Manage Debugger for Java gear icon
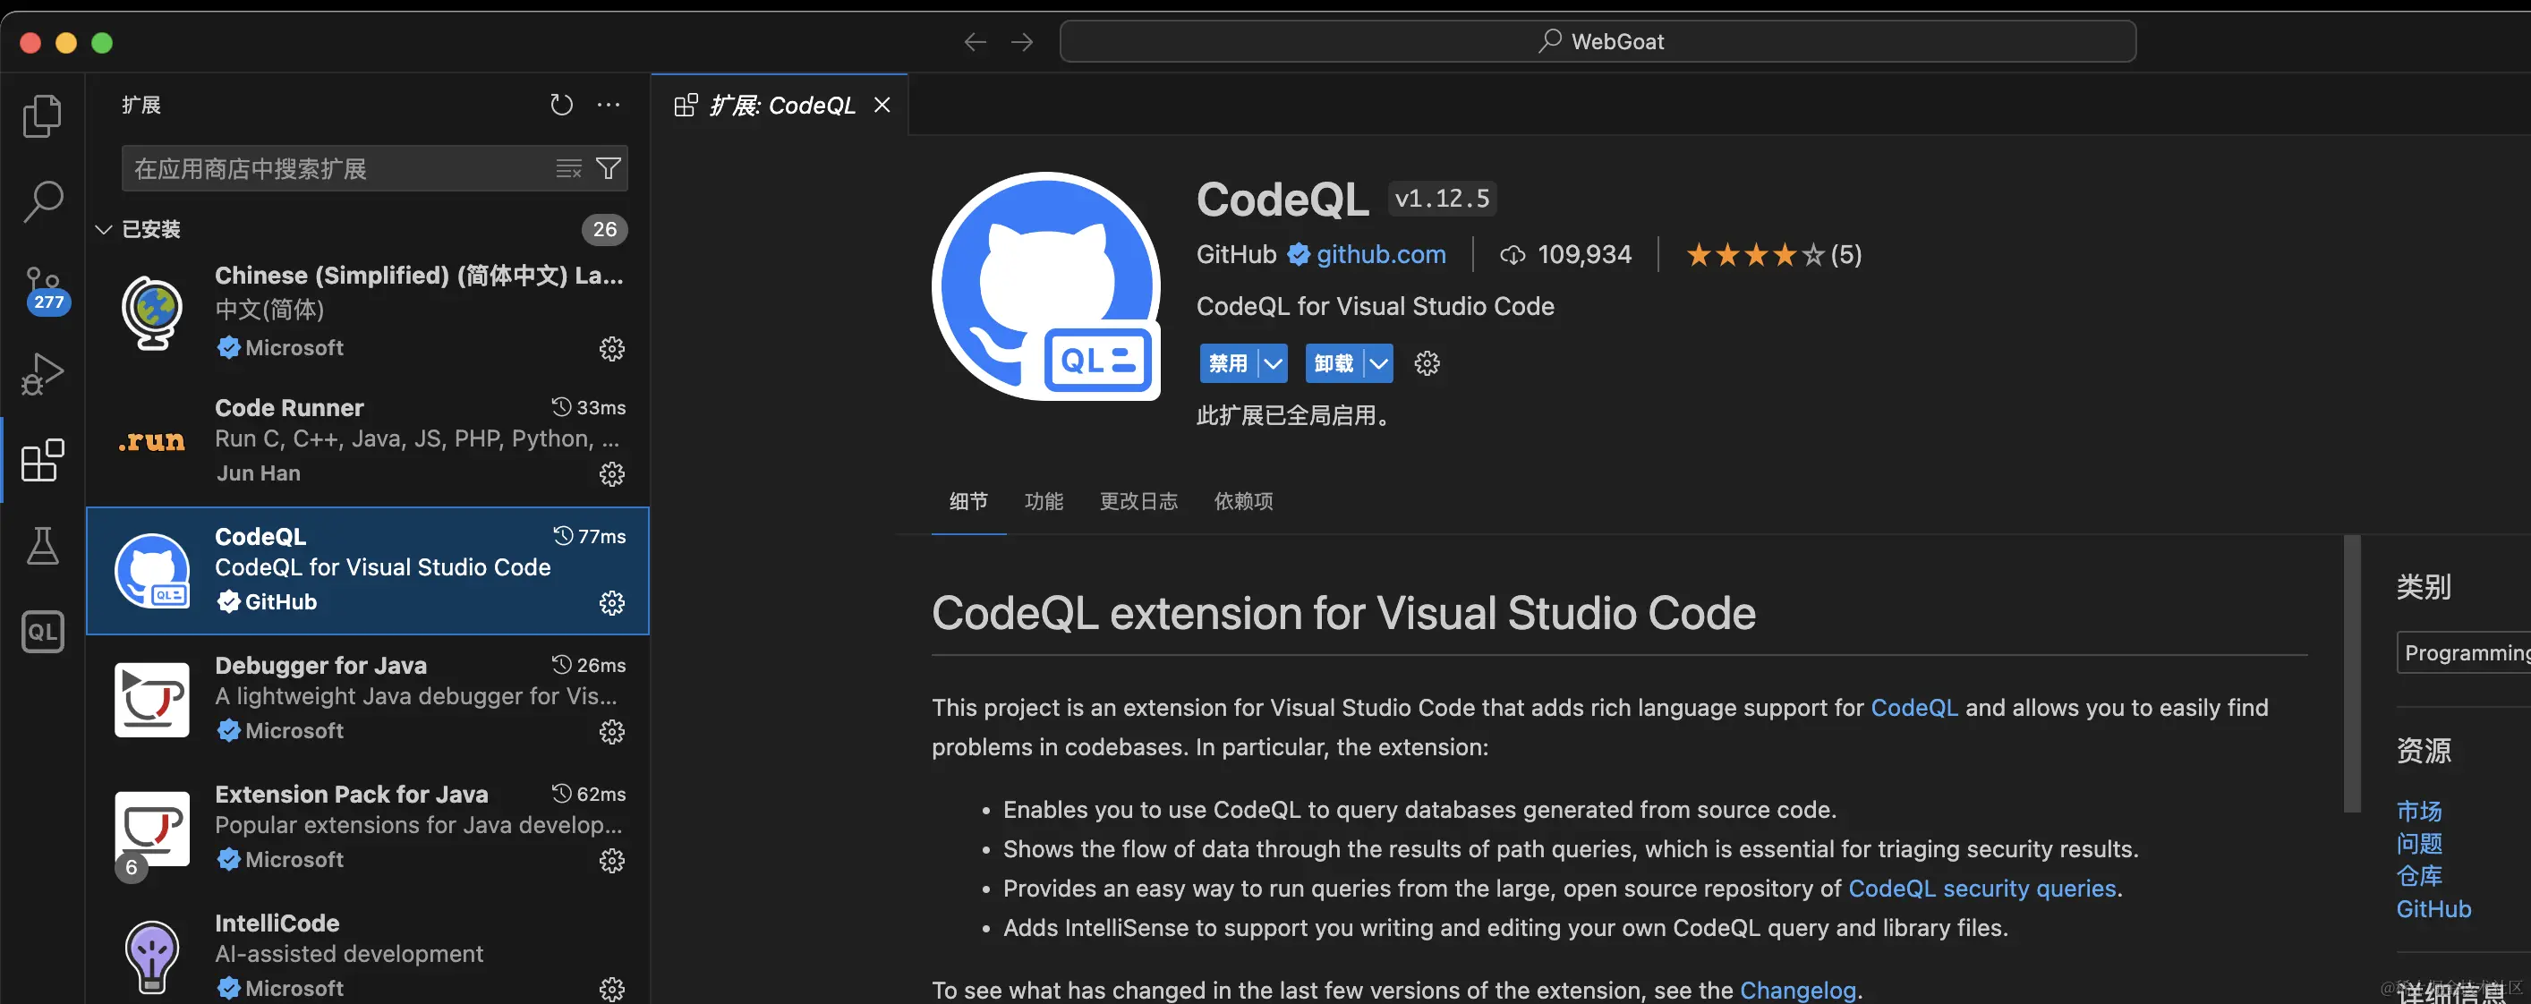Viewport: 2531px width, 1004px height. [612, 732]
